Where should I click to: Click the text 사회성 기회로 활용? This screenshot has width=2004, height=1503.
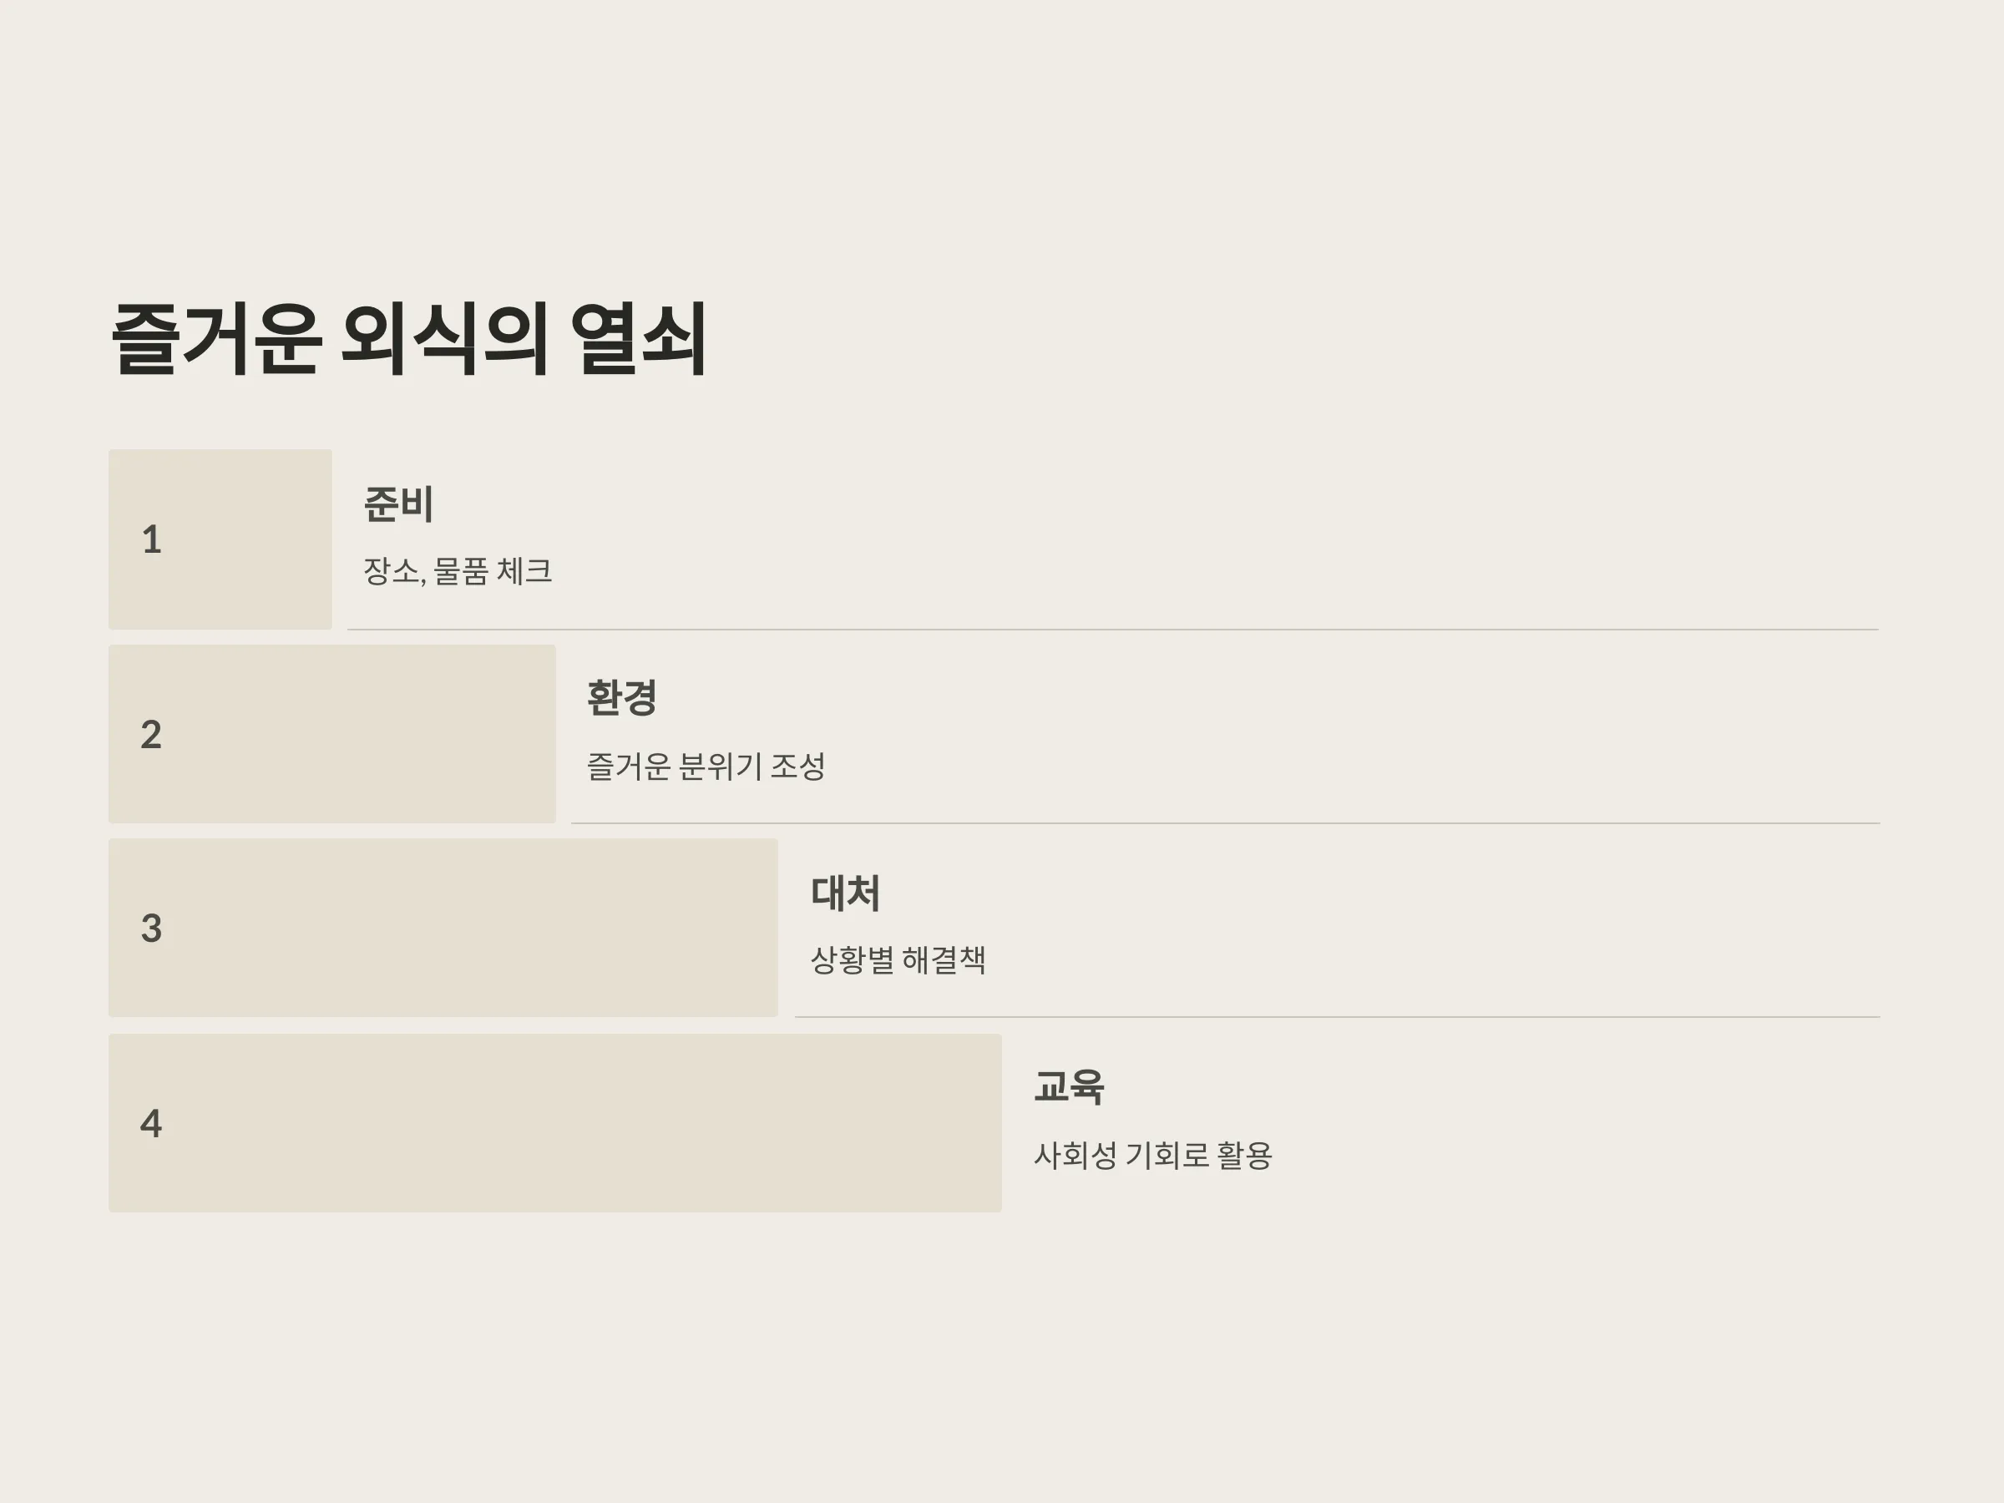pos(1152,1155)
